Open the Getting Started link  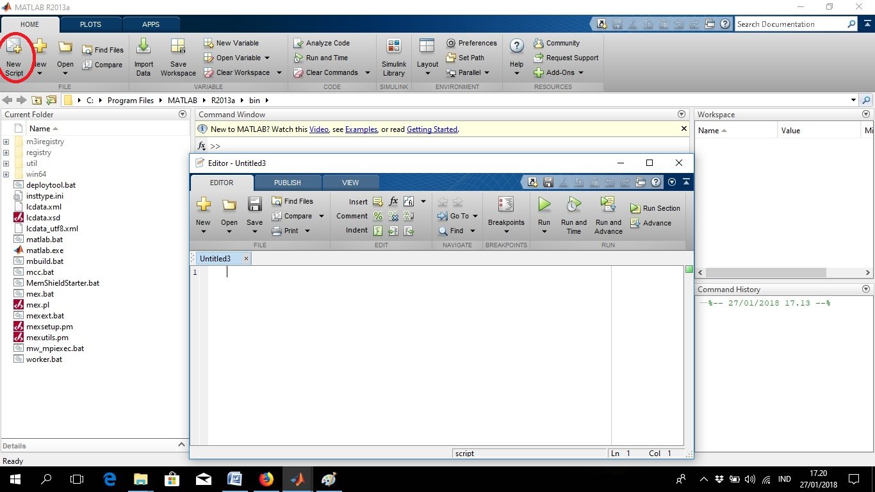(432, 129)
